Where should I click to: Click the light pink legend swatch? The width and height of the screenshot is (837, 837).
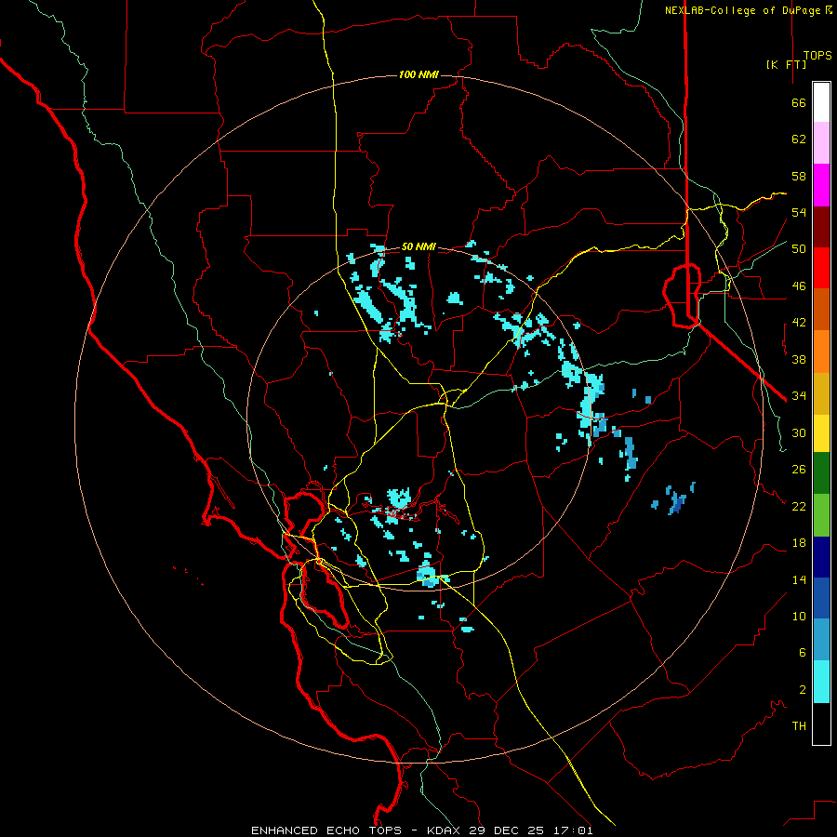[x=821, y=143]
